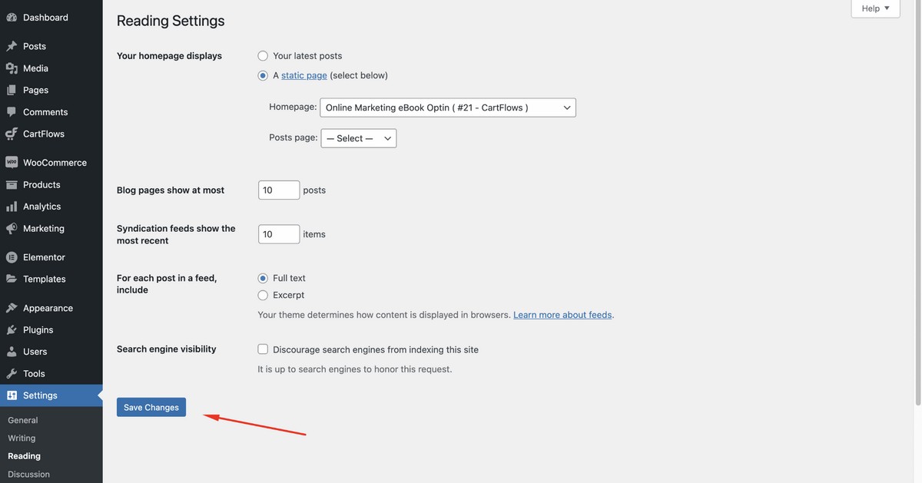Open General settings submenu
The width and height of the screenshot is (922, 483).
click(x=23, y=420)
